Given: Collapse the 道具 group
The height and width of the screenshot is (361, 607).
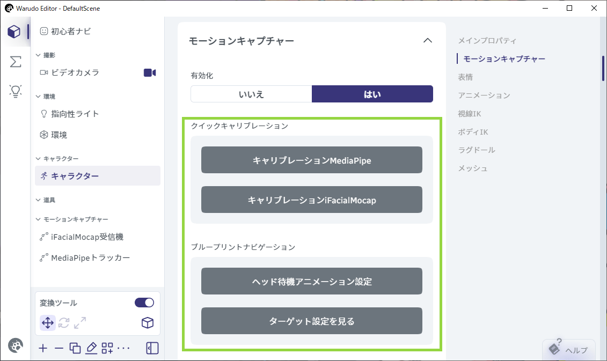Looking at the screenshot, I should (46, 200).
